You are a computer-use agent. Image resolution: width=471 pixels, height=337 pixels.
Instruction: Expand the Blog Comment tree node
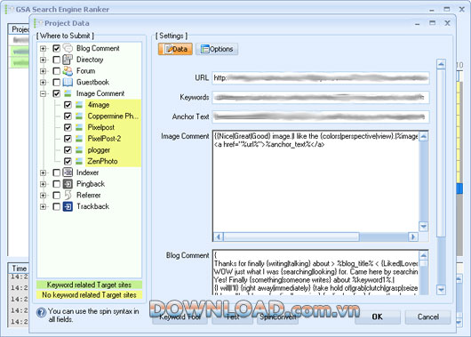[x=44, y=48]
